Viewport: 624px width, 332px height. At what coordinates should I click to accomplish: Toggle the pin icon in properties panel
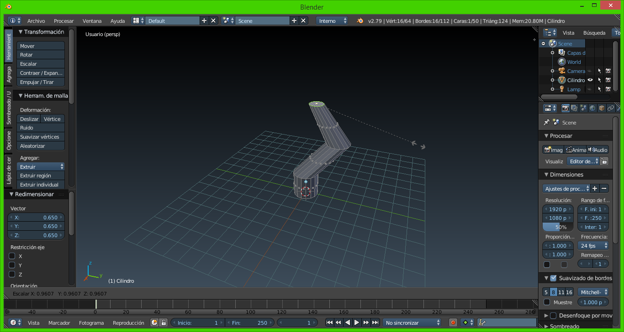tap(546, 123)
